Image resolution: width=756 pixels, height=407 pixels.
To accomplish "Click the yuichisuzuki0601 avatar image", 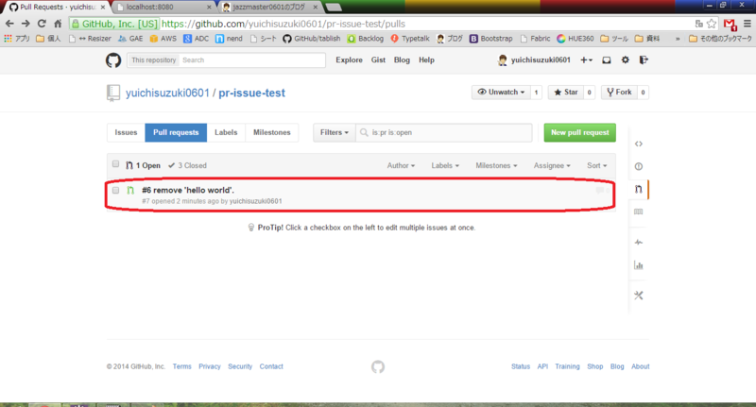I will click(503, 59).
